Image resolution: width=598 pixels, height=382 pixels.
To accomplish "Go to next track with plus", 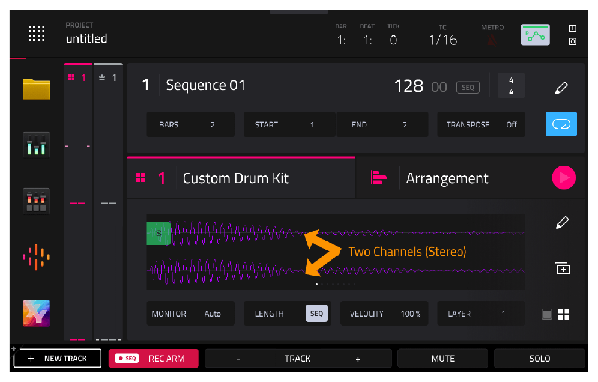I will [x=358, y=359].
